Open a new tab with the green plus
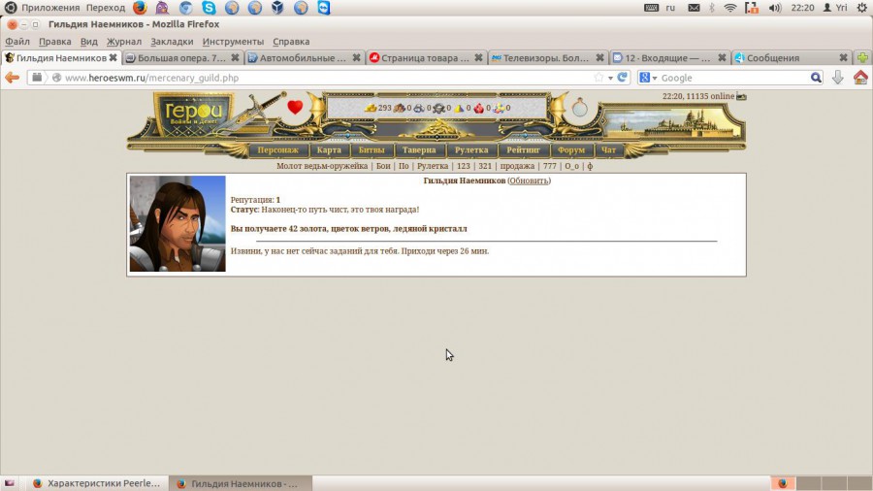 pos(862,57)
